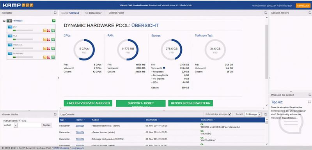312x150 pixels.
Task: Click the blue info icon beside Storage Verbraucht
Action: point(164,68)
